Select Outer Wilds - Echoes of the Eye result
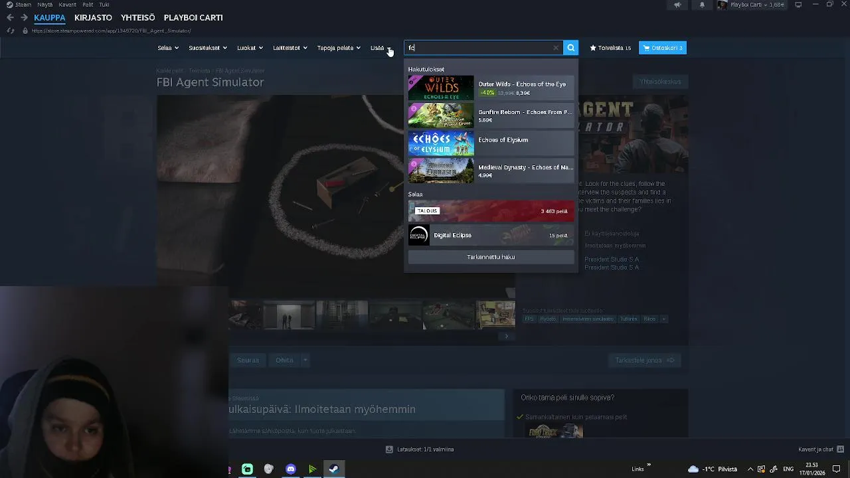Viewport: 850px width, 478px height. [491, 88]
